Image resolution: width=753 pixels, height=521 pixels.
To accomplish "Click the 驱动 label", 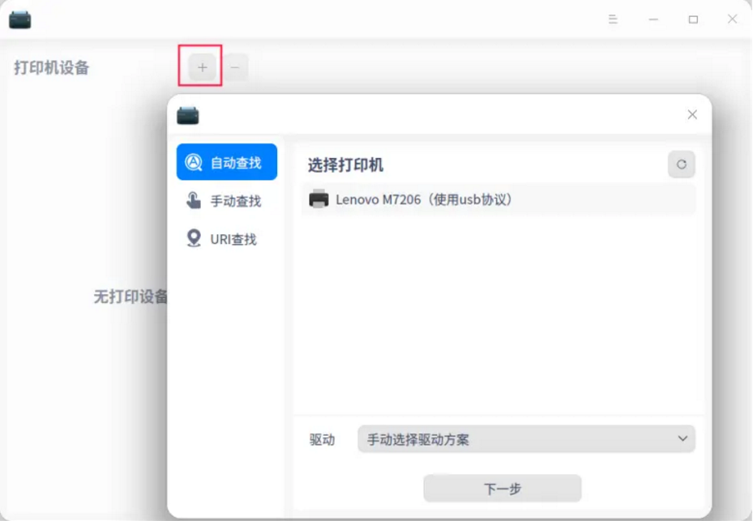I will (322, 439).
